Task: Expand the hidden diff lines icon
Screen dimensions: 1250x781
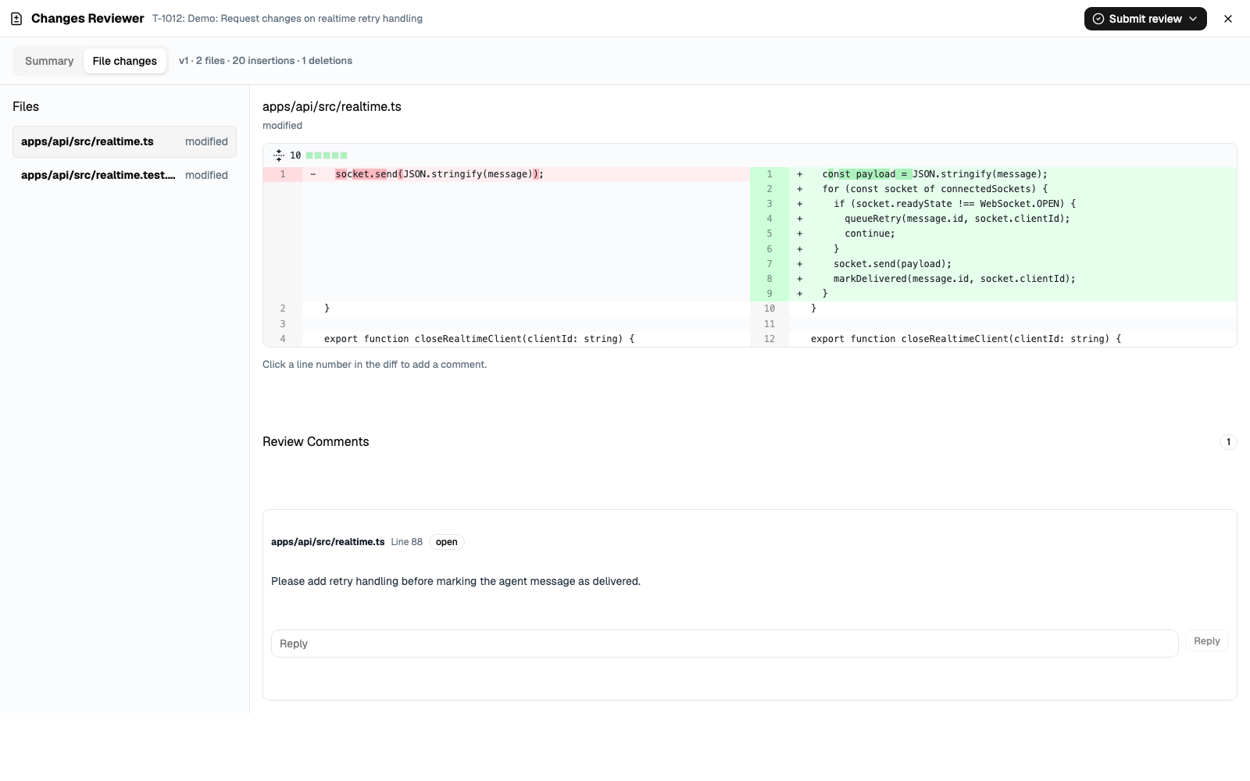Action: (279, 155)
